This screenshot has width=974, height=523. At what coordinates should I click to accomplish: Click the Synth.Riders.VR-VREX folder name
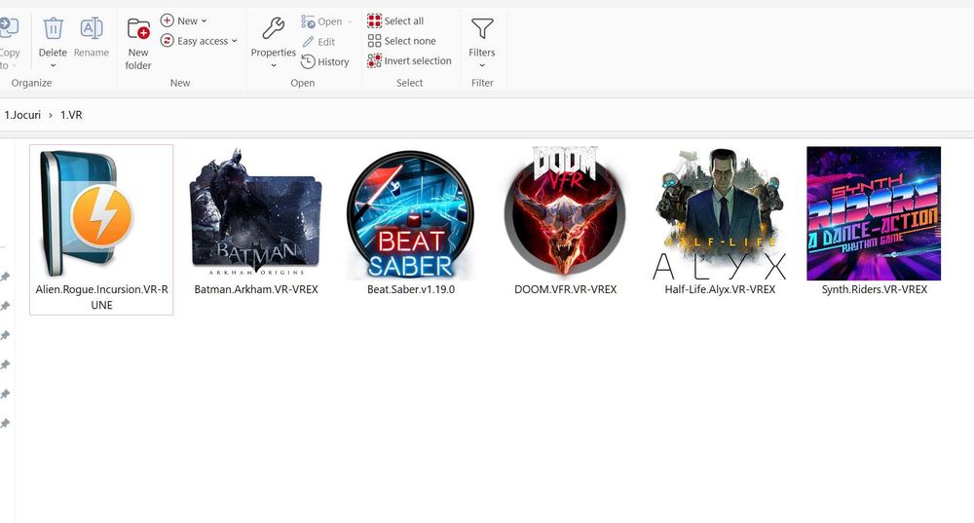tap(875, 289)
